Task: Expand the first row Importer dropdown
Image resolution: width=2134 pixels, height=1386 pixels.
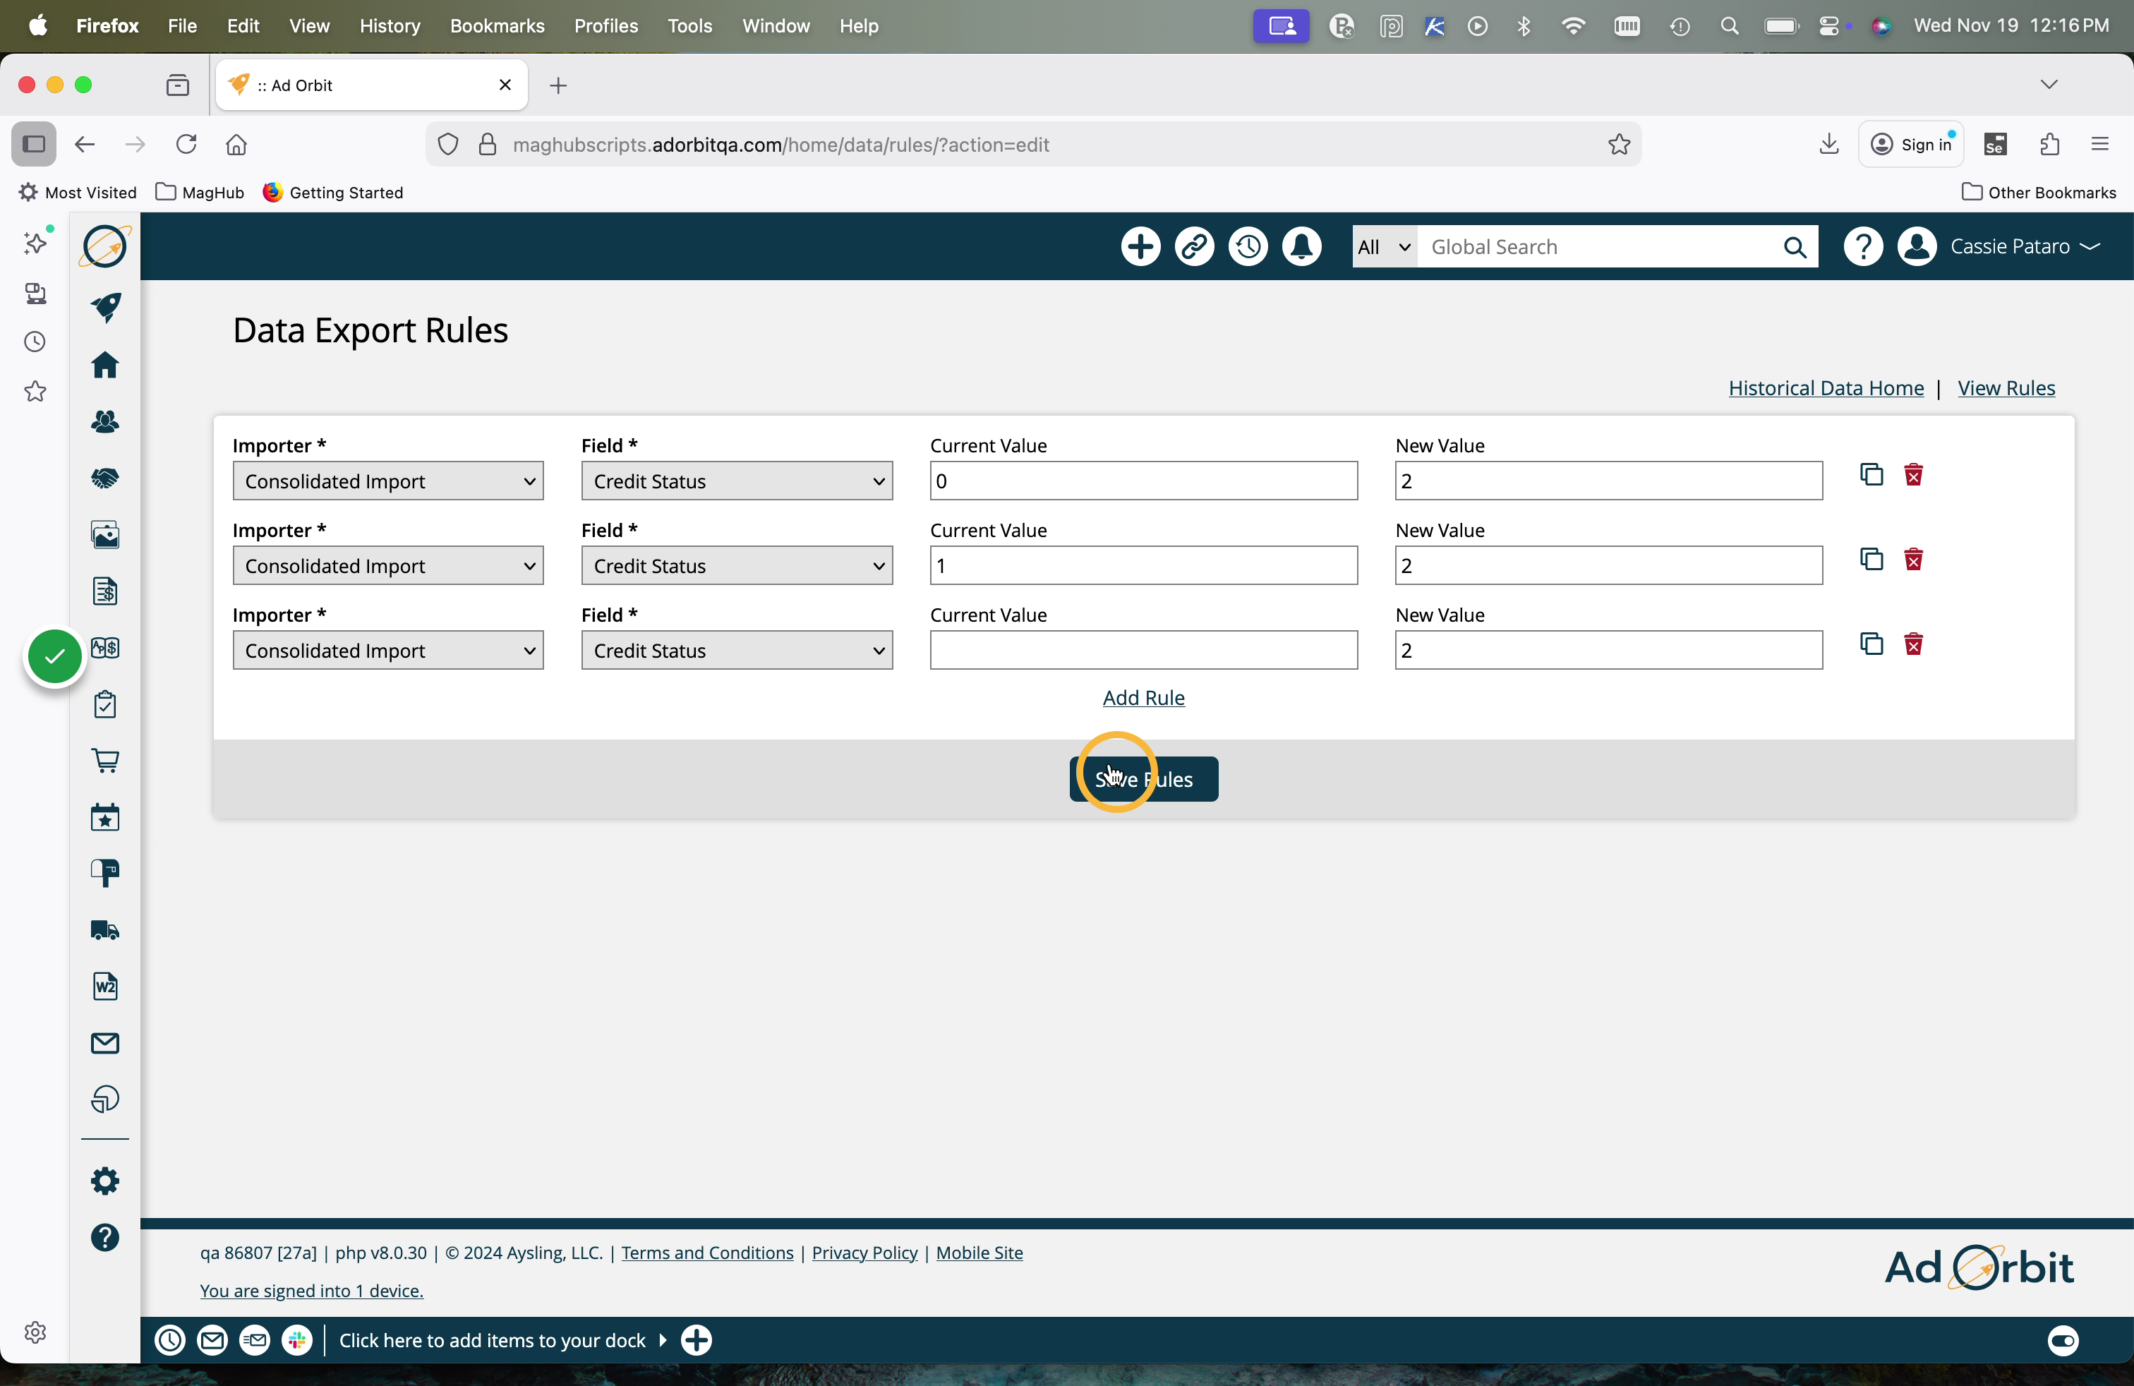Action: pyautogui.click(x=388, y=481)
